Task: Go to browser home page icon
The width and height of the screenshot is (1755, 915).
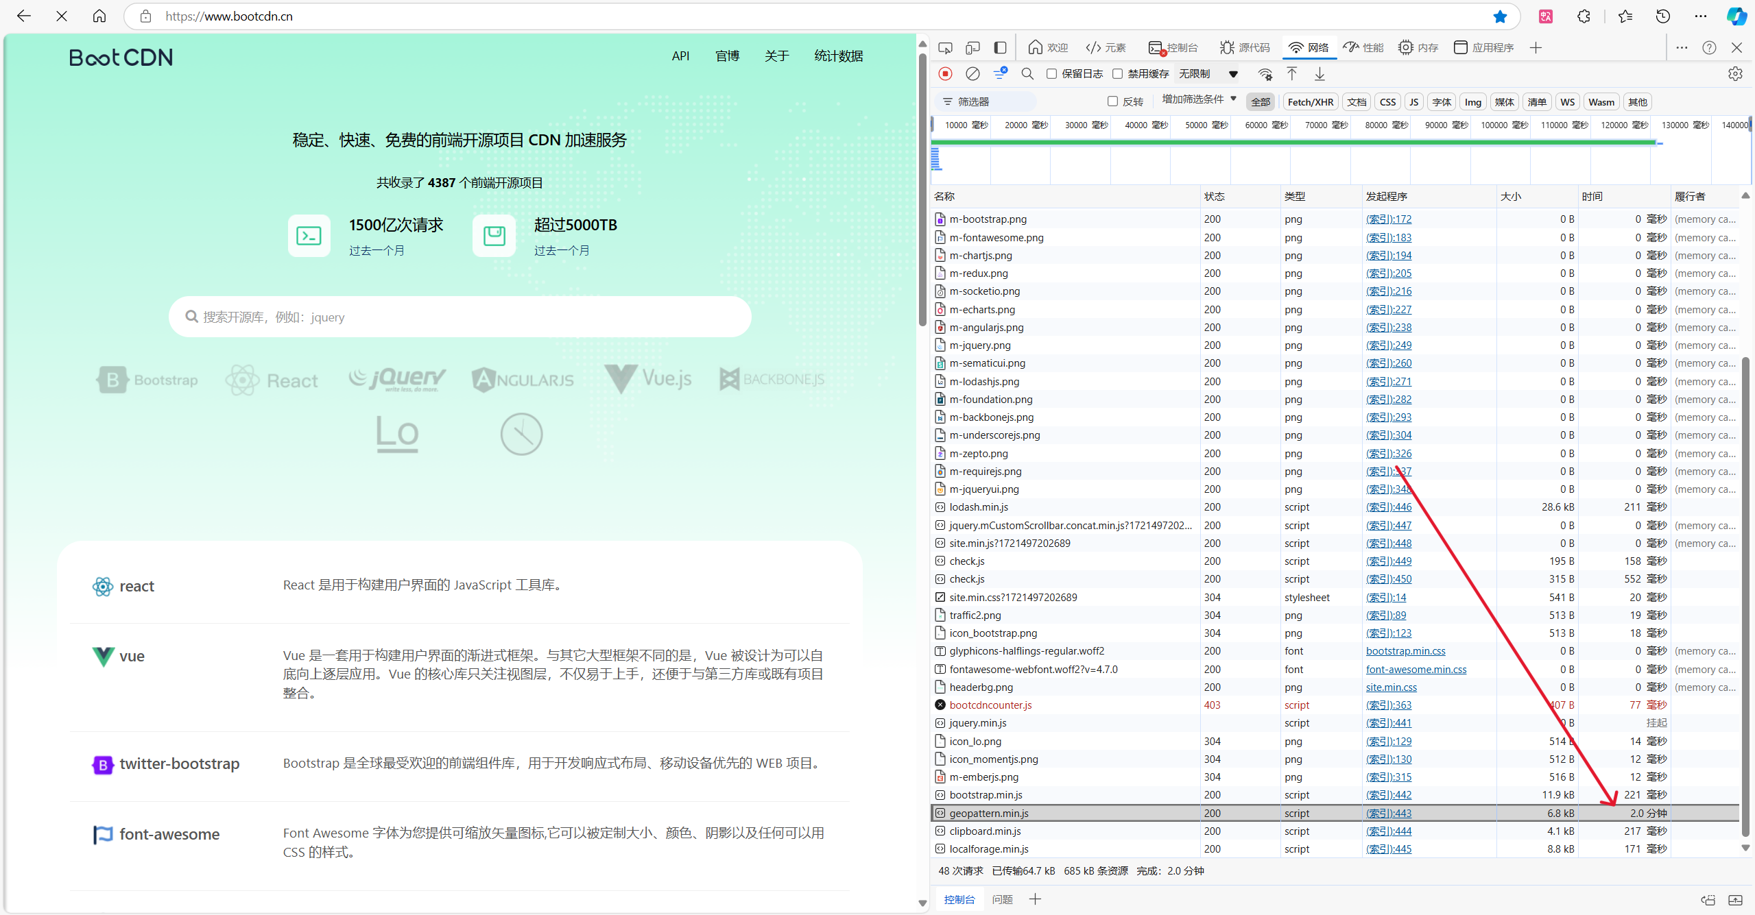Action: (99, 16)
